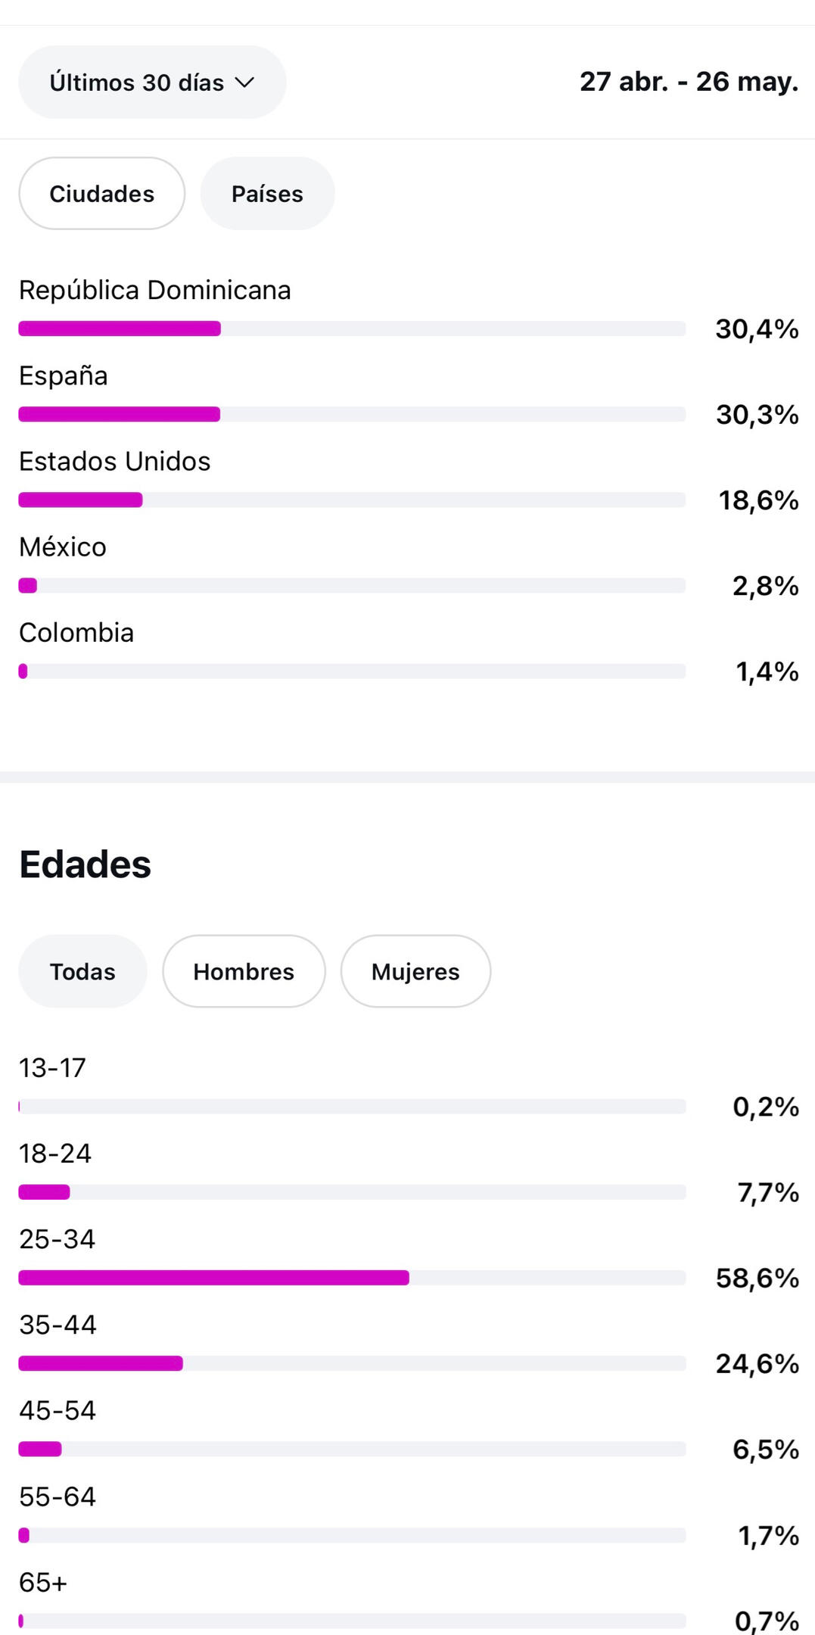Tap the 55-64 age range label

pos(58,1496)
